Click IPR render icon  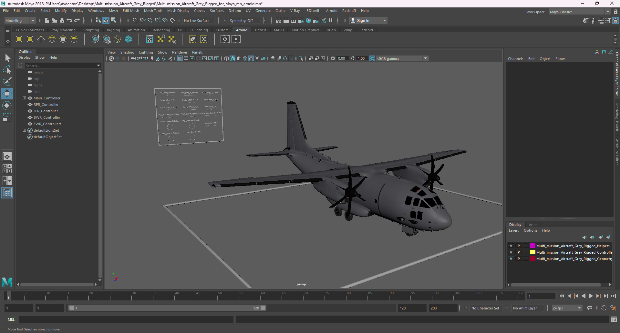point(293,20)
